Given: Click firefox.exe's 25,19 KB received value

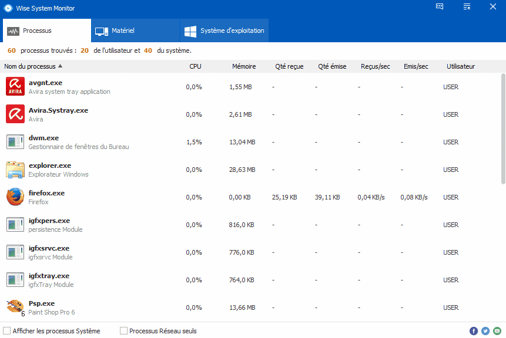Looking at the screenshot, I should (284, 197).
